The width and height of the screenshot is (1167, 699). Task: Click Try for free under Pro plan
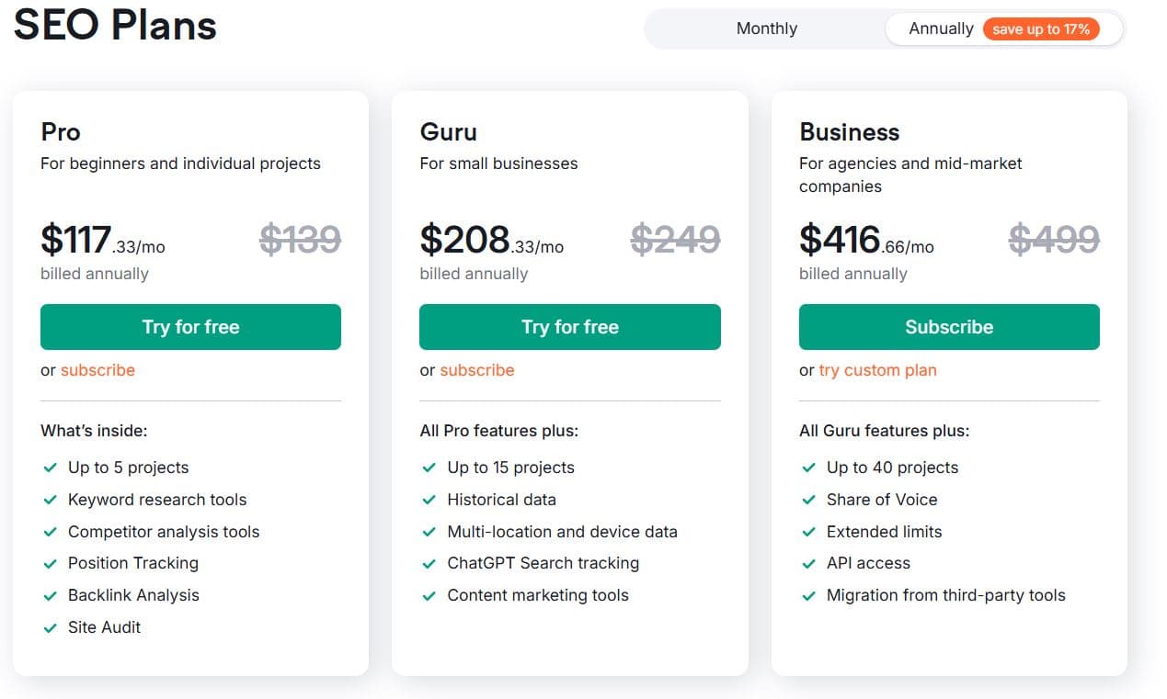pyautogui.click(x=190, y=327)
